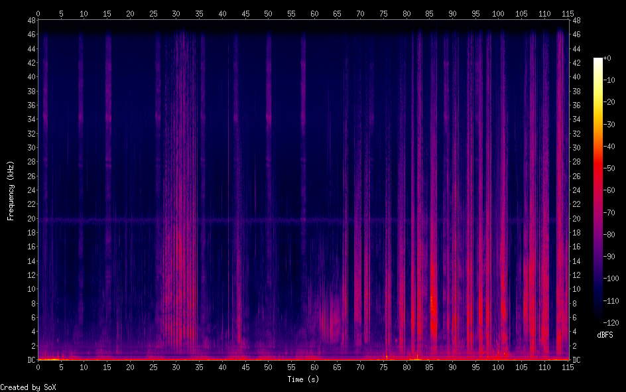Click the 30 second mark on the top time axis
626x392 pixels.
pyautogui.click(x=176, y=13)
